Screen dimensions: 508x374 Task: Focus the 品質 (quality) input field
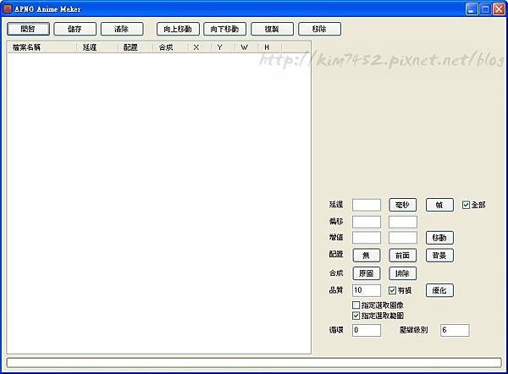(x=367, y=290)
